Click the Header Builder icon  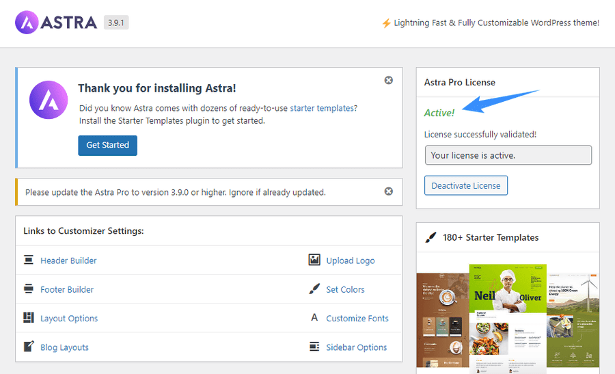click(29, 260)
